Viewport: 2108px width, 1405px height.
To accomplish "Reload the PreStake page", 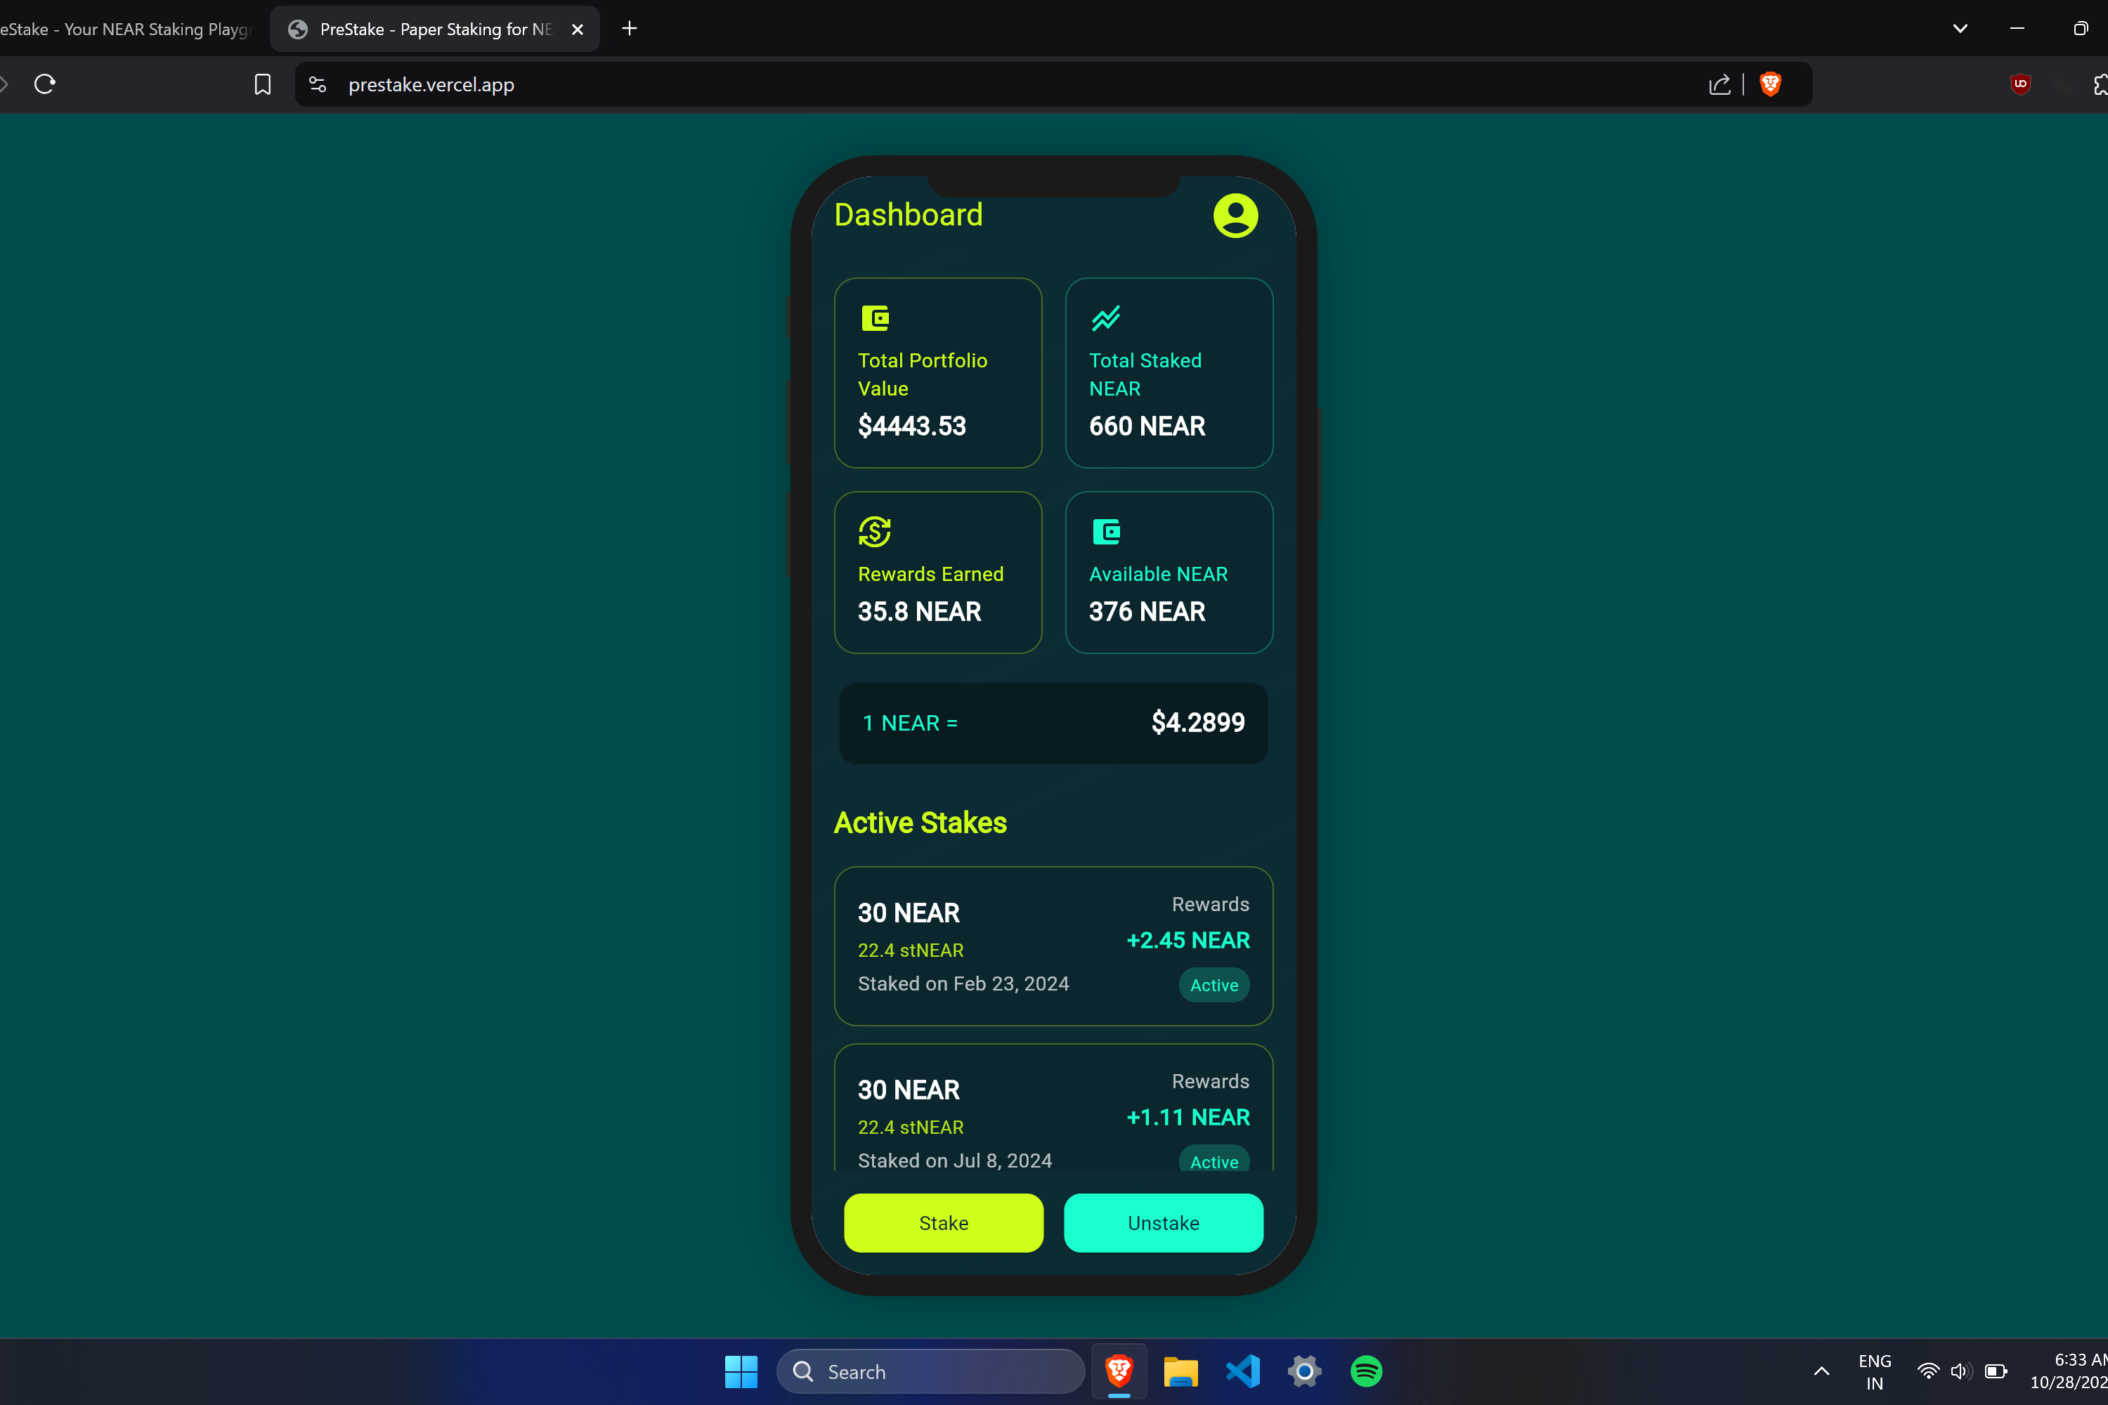I will (x=45, y=84).
